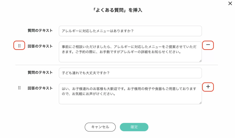Screen dimensions: 235x138
Task: Click the second 回答のテキスト label
Action: click(x=40, y=88)
